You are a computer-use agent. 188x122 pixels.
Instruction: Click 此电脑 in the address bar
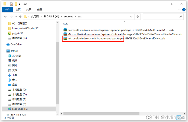(35, 17)
